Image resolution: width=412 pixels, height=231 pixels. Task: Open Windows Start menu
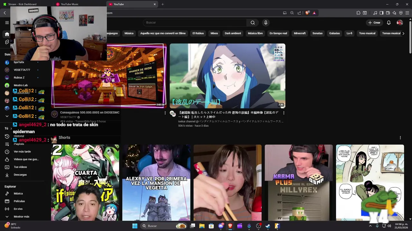click(x=135, y=226)
